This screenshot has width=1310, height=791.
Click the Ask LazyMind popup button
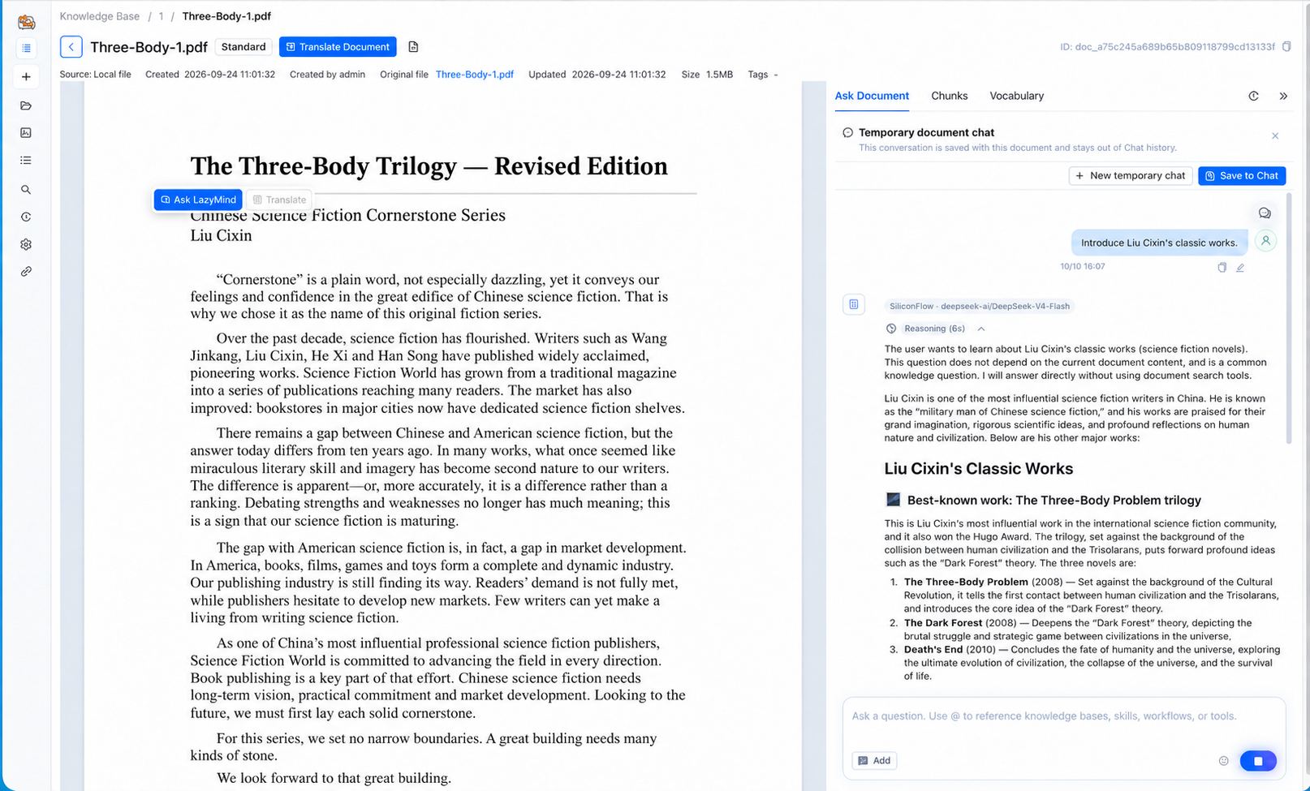[x=199, y=200]
